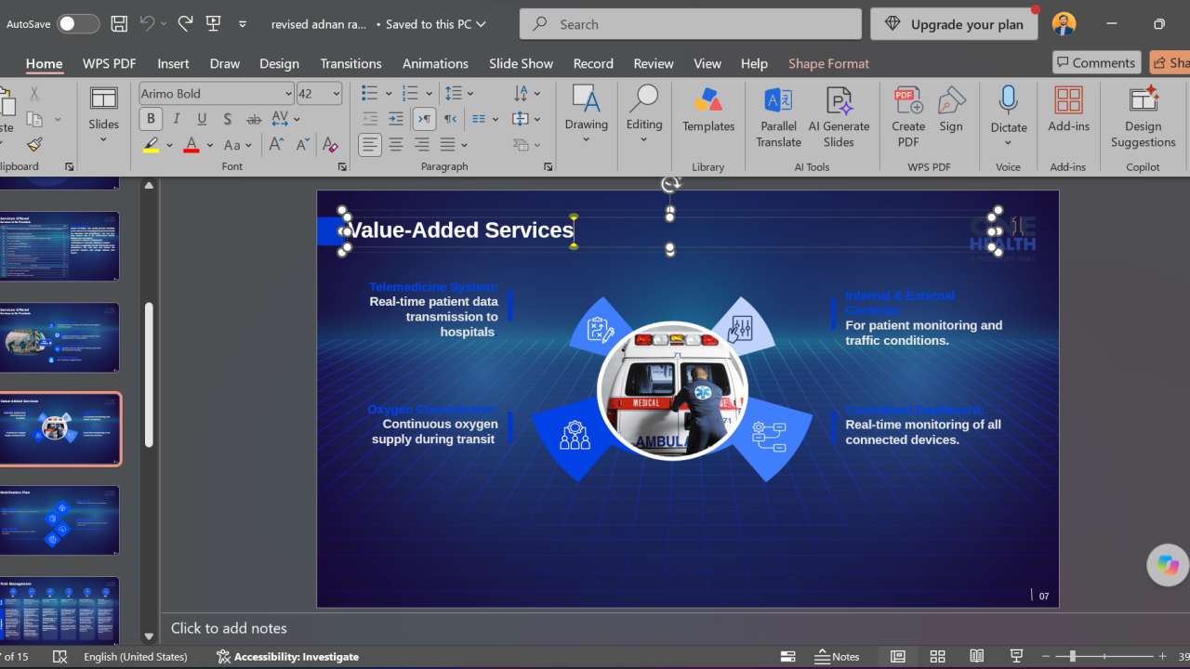The height and width of the screenshot is (669, 1190).
Task: Increase font size with the larger A icon
Action: (x=276, y=145)
